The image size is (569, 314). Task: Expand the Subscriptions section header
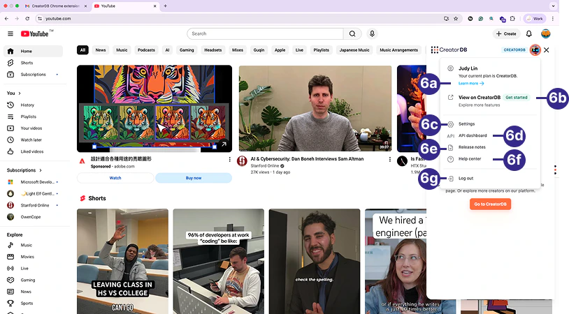point(24,170)
